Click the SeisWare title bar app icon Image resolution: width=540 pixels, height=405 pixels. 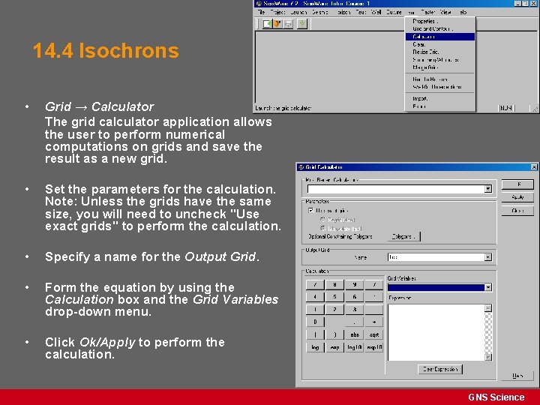259,4
